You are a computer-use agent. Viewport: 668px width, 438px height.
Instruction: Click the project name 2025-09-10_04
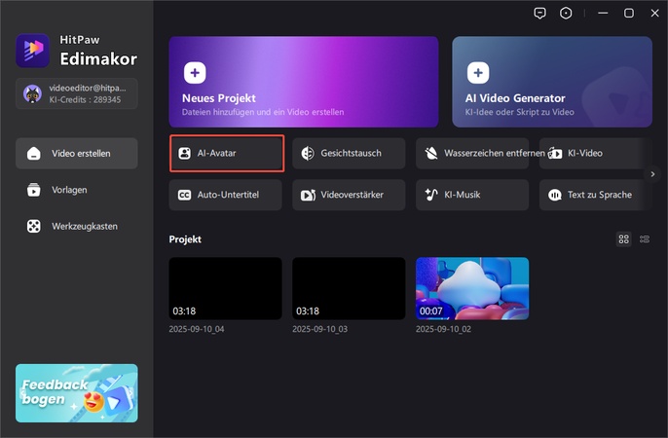click(197, 329)
